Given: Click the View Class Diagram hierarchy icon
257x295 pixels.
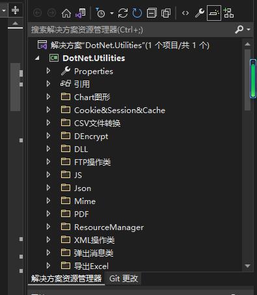Looking at the screenshot, I should pyautogui.click(x=228, y=13).
